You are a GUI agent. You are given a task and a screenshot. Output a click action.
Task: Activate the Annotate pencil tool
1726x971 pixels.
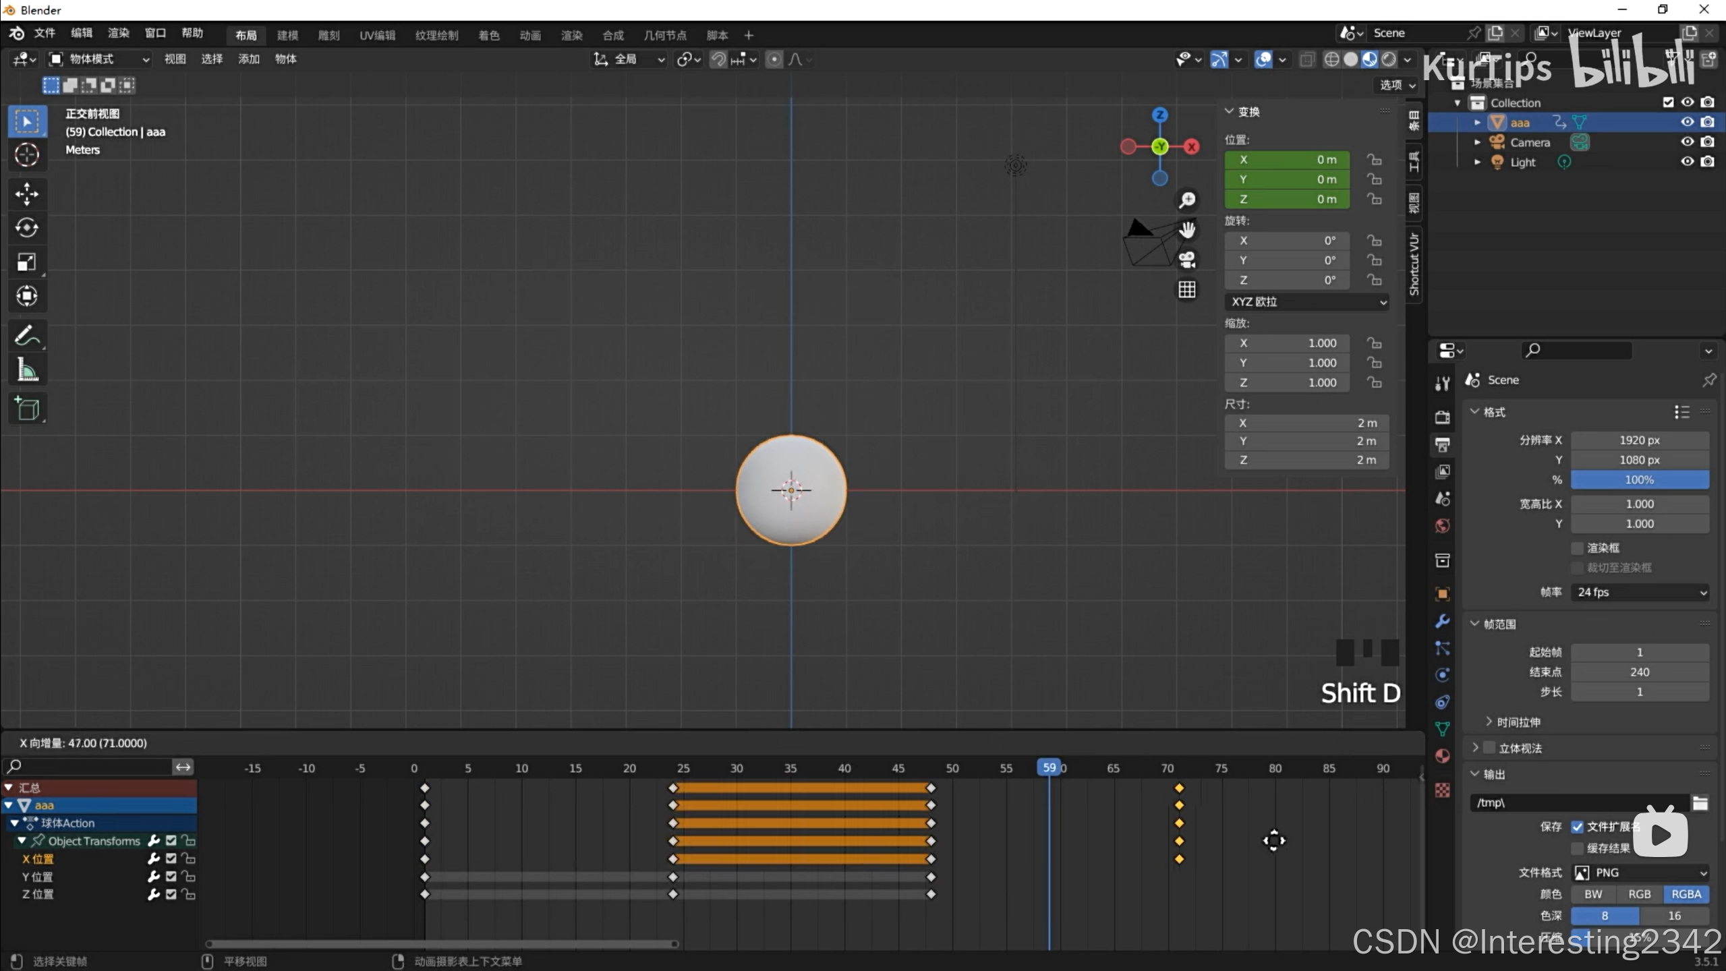[x=27, y=335]
